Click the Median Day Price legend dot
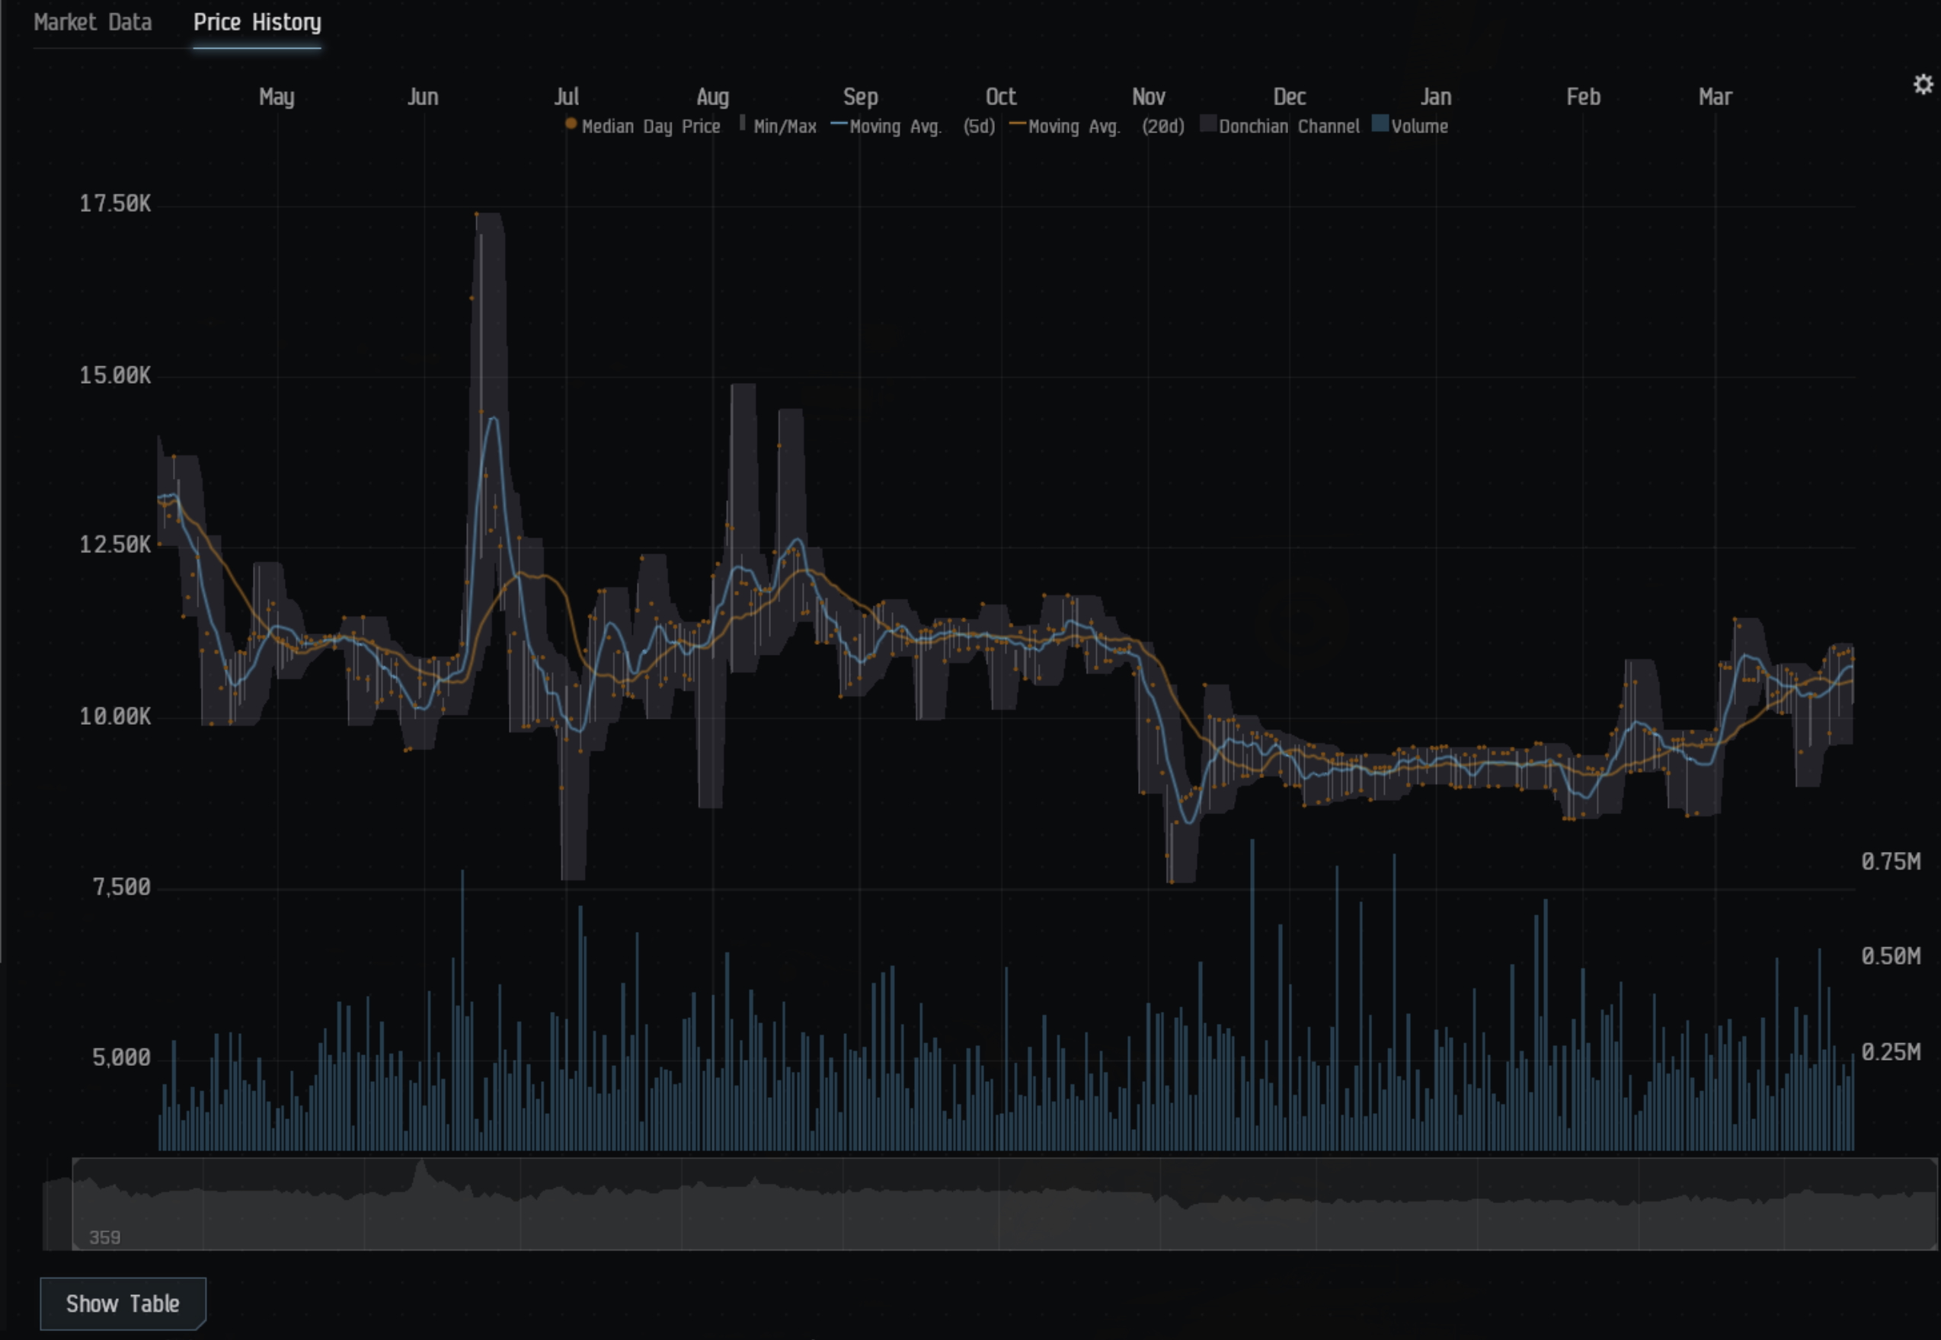1941x1340 pixels. [571, 124]
